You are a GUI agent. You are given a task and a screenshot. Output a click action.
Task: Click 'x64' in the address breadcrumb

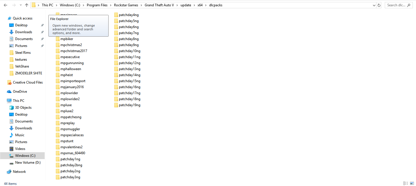pyautogui.click(x=200, y=5)
